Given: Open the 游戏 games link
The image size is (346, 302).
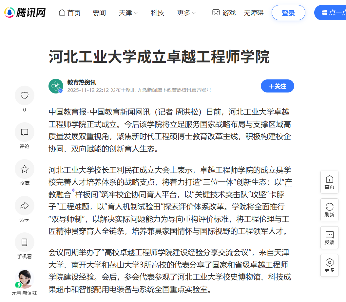Looking at the screenshot, I should (224, 13).
